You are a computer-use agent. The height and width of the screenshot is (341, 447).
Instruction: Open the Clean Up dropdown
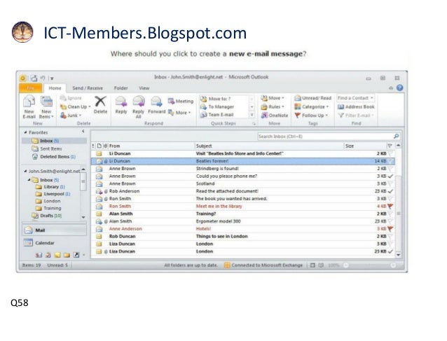75,106
